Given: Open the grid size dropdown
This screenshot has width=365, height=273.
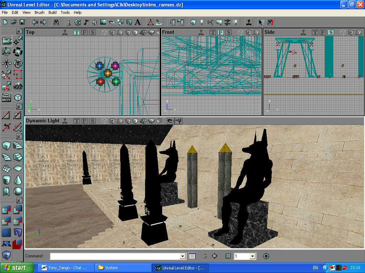Looking at the screenshot, I should tap(253, 256).
